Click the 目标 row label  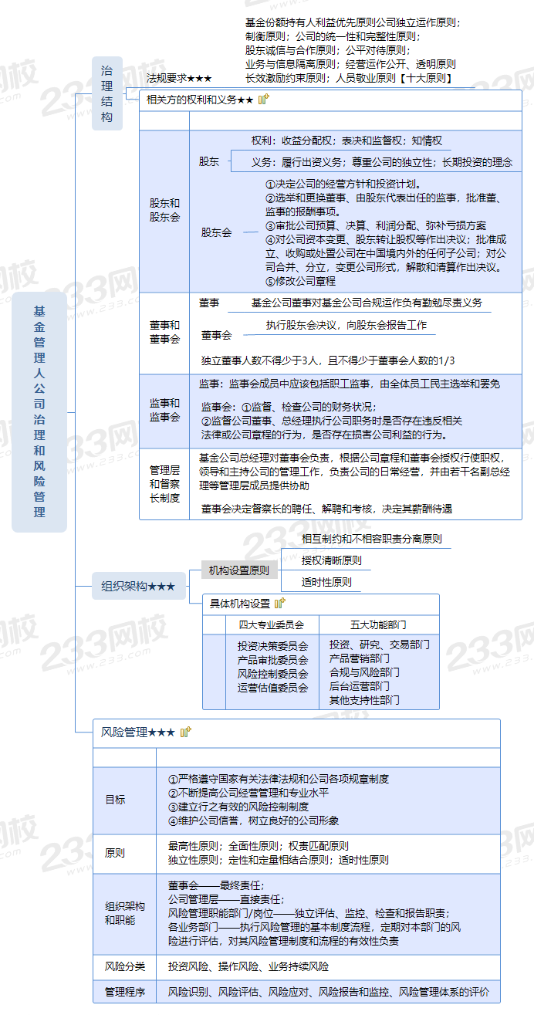[115, 800]
